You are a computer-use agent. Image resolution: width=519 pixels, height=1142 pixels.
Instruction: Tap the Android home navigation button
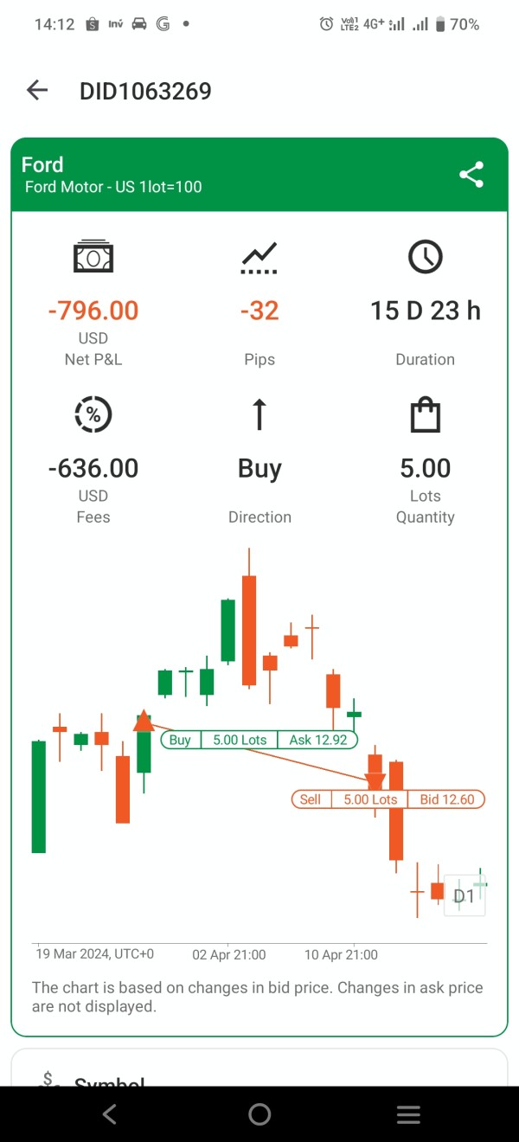(259, 1114)
